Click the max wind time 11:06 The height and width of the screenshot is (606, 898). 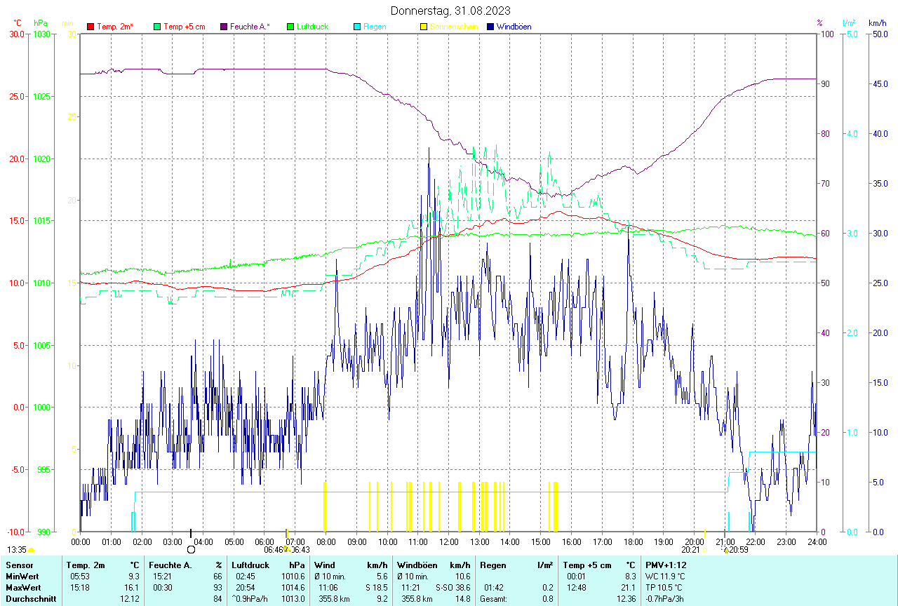pyautogui.click(x=328, y=588)
